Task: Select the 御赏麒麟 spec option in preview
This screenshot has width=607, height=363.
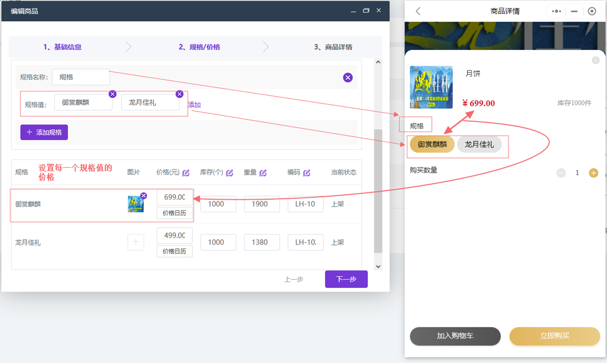Action: pyautogui.click(x=432, y=144)
